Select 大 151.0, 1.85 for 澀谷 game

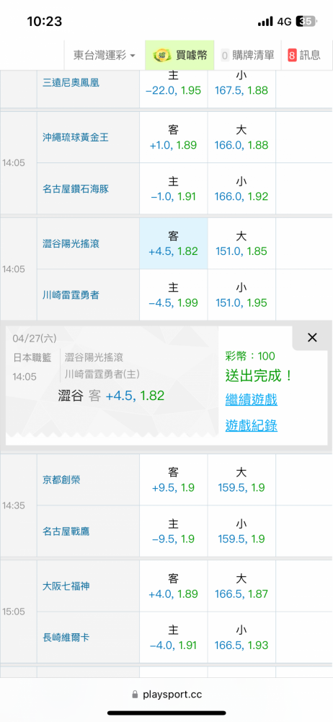pyautogui.click(x=241, y=243)
